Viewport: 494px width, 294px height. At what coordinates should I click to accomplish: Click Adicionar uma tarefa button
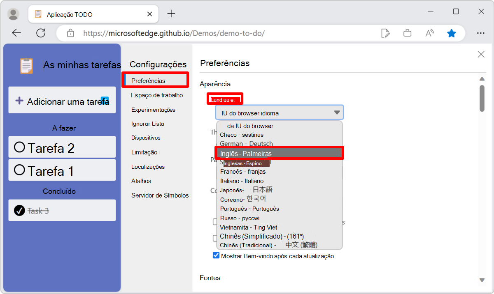tap(62, 100)
